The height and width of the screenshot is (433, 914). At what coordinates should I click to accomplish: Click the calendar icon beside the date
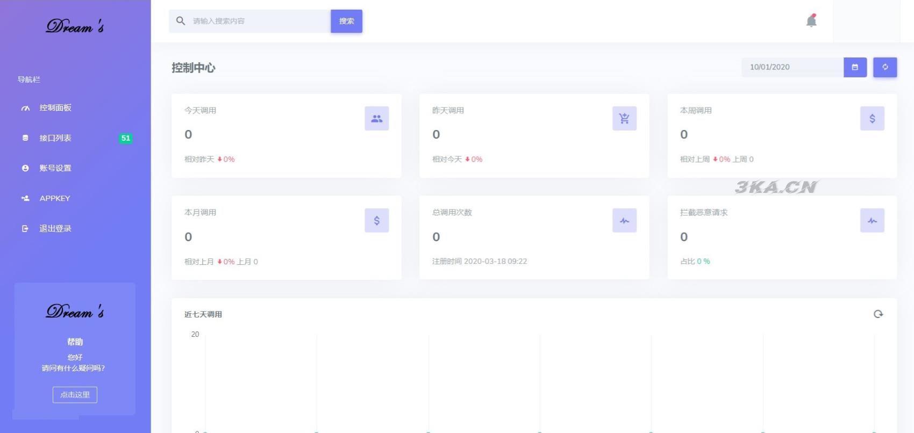pyautogui.click(x=855, y=67)
